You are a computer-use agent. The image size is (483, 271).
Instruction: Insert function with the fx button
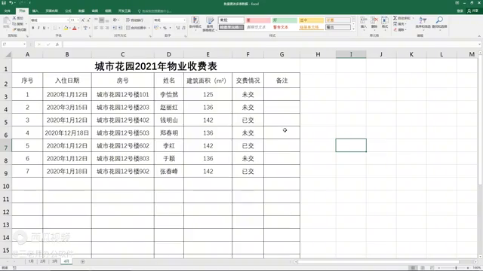(57, 44)
